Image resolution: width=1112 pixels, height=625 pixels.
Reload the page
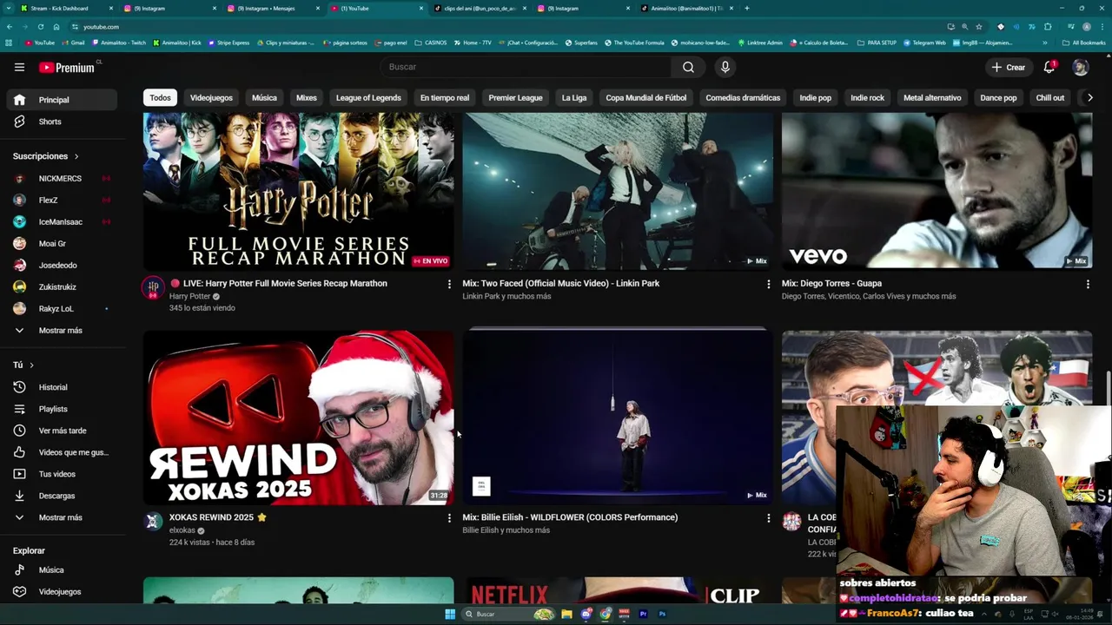tap(40, 27)
